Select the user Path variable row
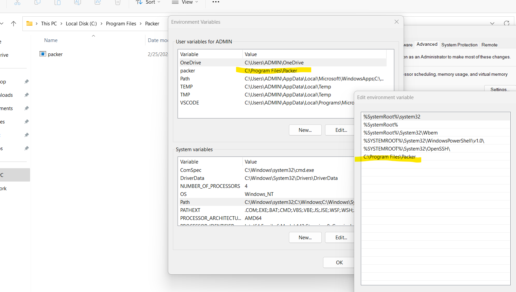Image resolution: width=516 pixels, height=292 pixels. click(x=283, y=78)
